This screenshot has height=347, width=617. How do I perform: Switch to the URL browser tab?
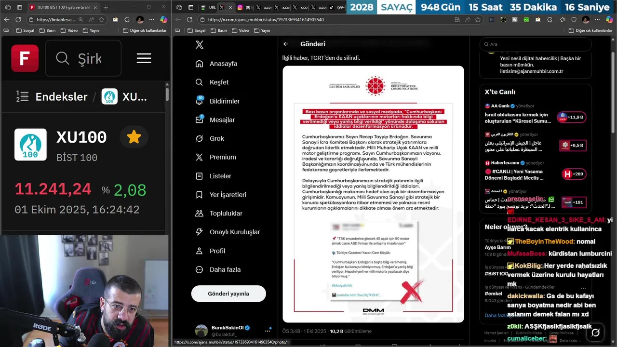[x=208, y=7]
